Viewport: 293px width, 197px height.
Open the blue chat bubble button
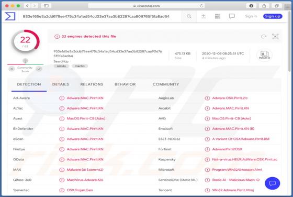tap(272, 183)
